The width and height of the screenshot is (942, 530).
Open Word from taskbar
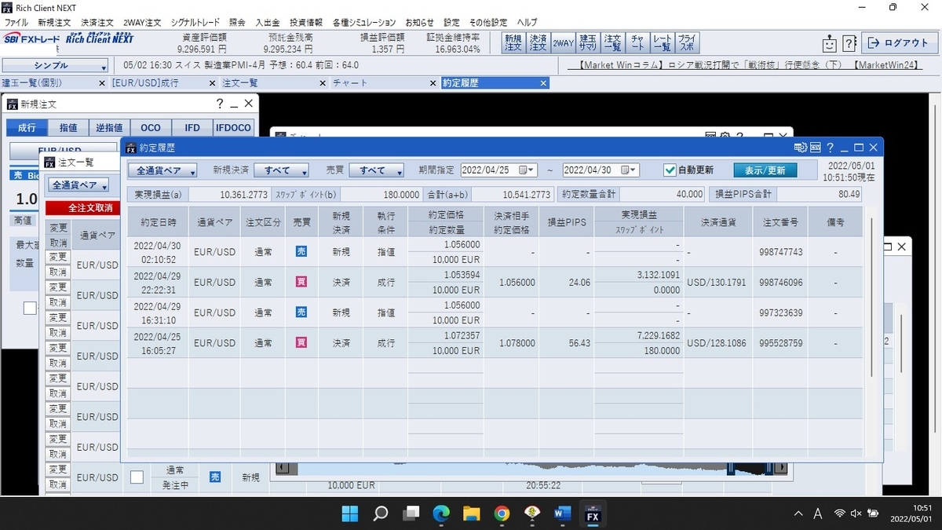pyautogui.click(x=563, y=514)
